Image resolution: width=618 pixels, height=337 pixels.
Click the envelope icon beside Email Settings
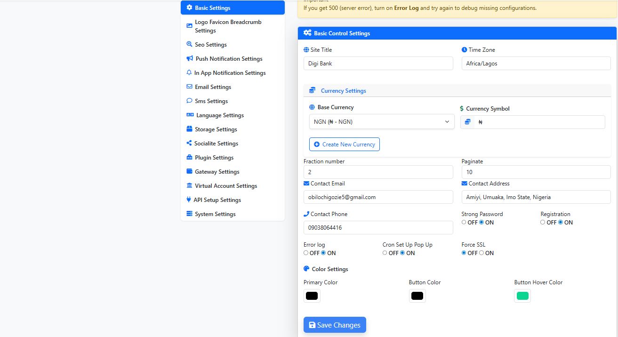pyautogui.click(x=189, y=87)
